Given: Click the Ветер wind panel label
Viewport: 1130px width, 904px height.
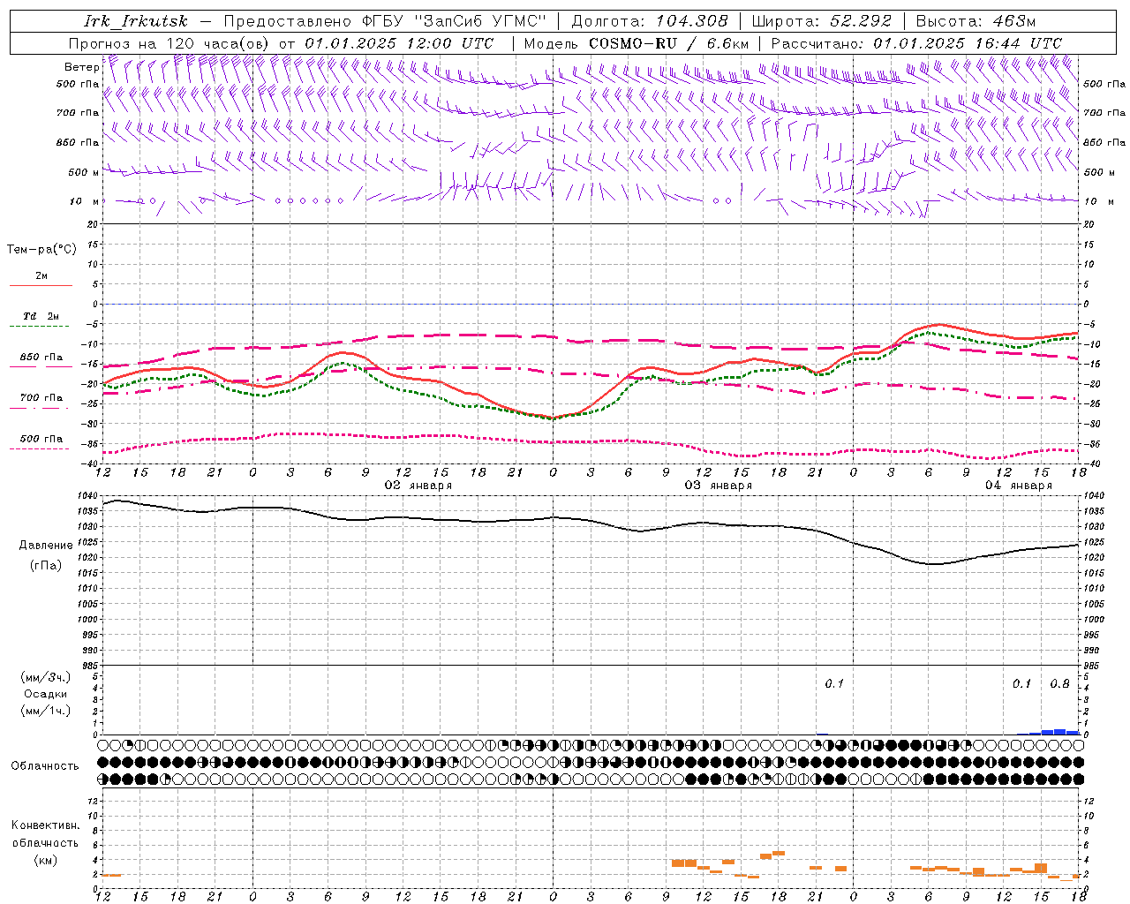Looking at the screenshot, I should [x=82, y=67].
